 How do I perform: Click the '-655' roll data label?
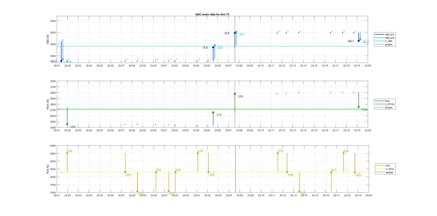point(212,175)
